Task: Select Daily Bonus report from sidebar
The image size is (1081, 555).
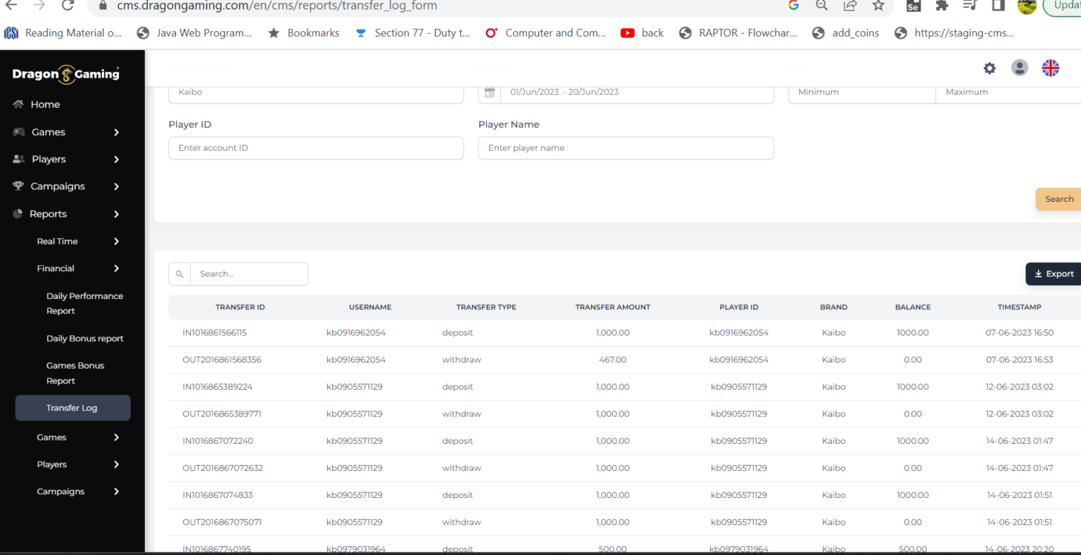Action: tap(84, 338)
